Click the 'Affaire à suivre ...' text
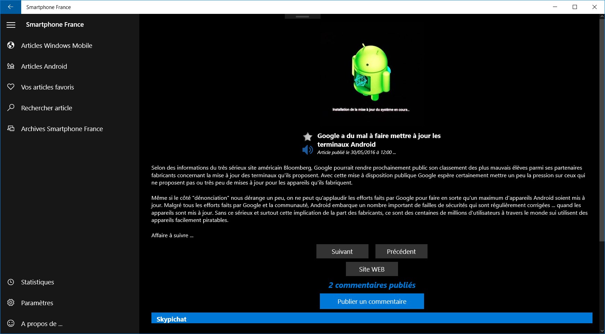 pyautogui.click(x=172, y=235)
